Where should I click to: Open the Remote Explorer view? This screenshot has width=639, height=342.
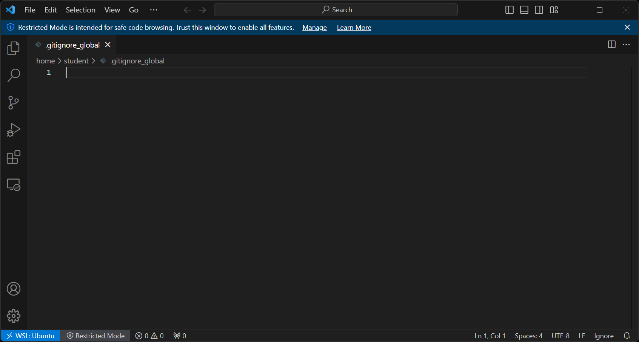coord(14,185)
